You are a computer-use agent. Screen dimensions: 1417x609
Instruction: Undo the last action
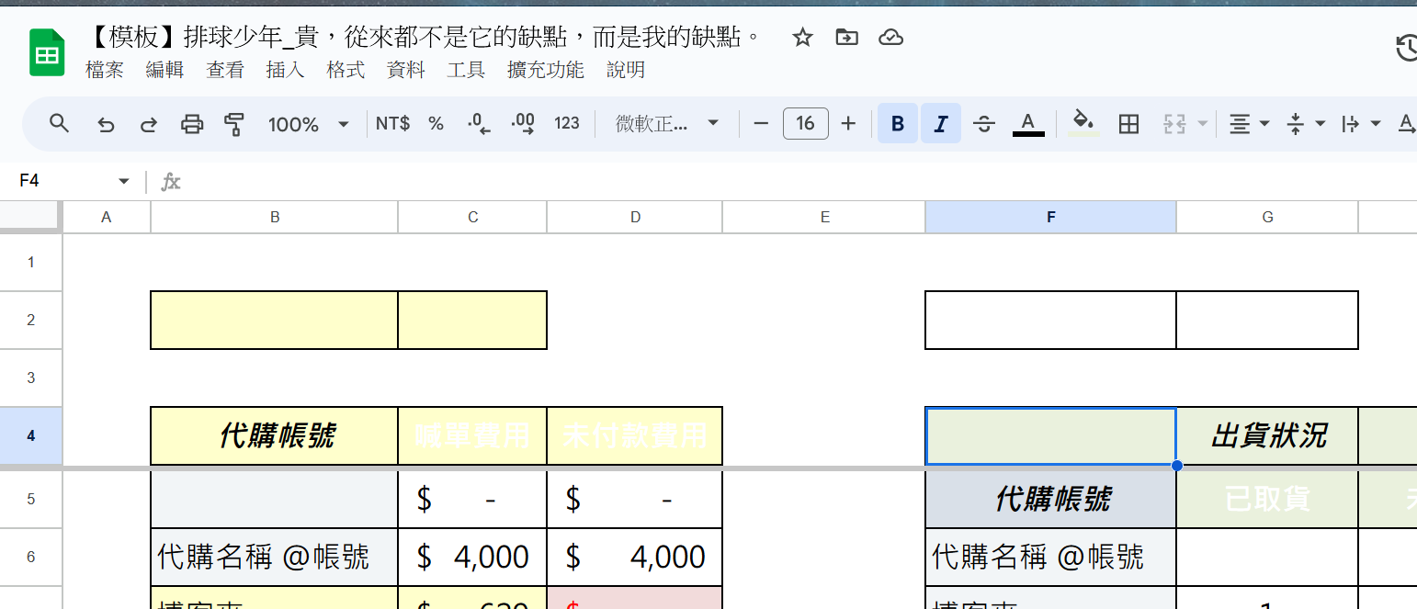pyautogui.click(x=106, y=124)
